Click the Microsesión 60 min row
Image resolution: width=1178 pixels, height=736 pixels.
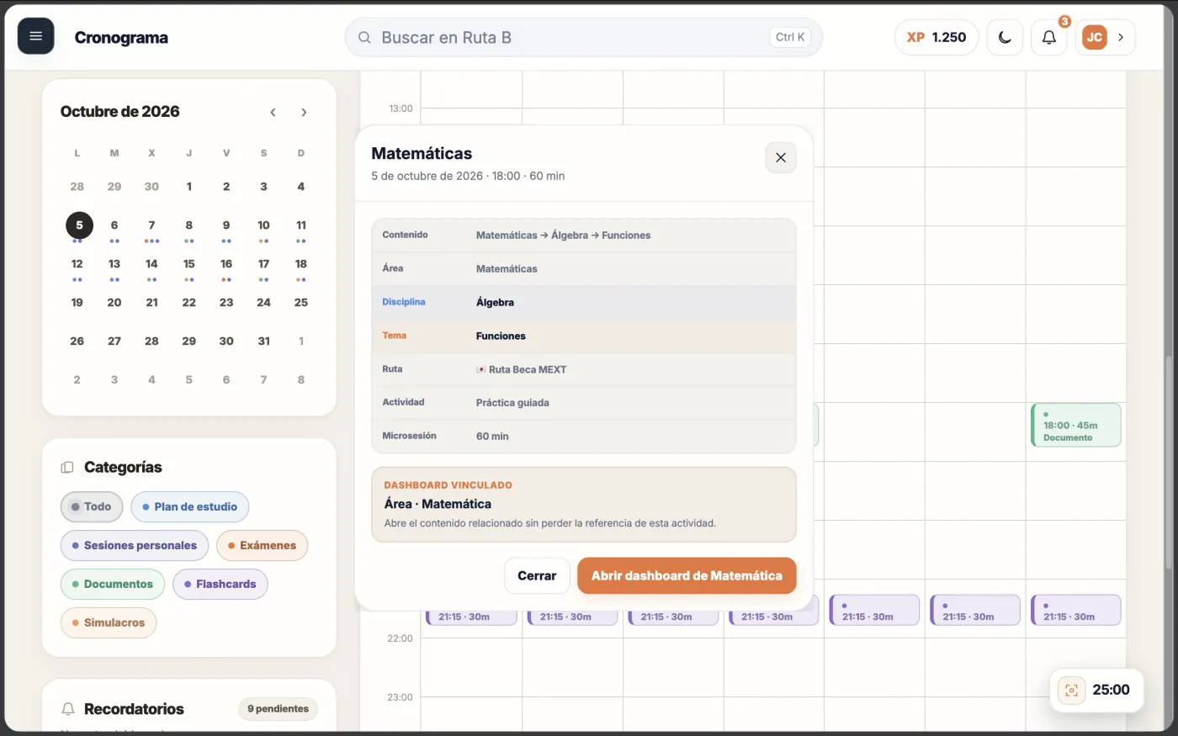pos(583,436)
